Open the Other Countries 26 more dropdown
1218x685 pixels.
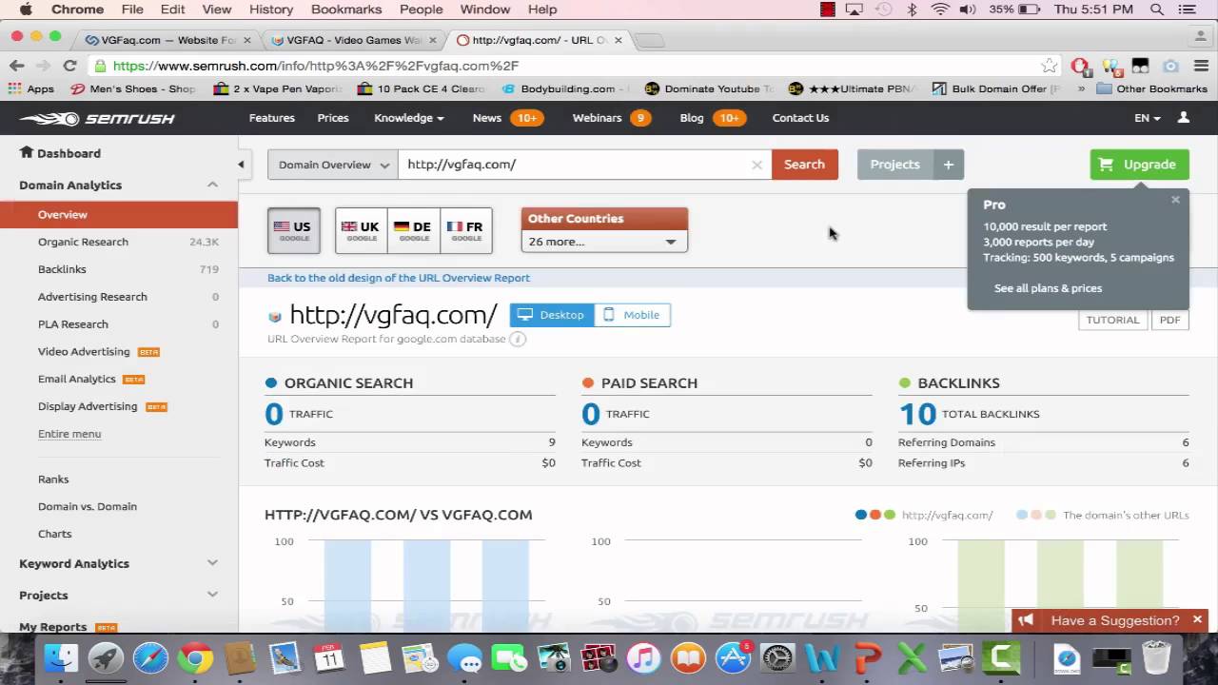tap(604, 242)
